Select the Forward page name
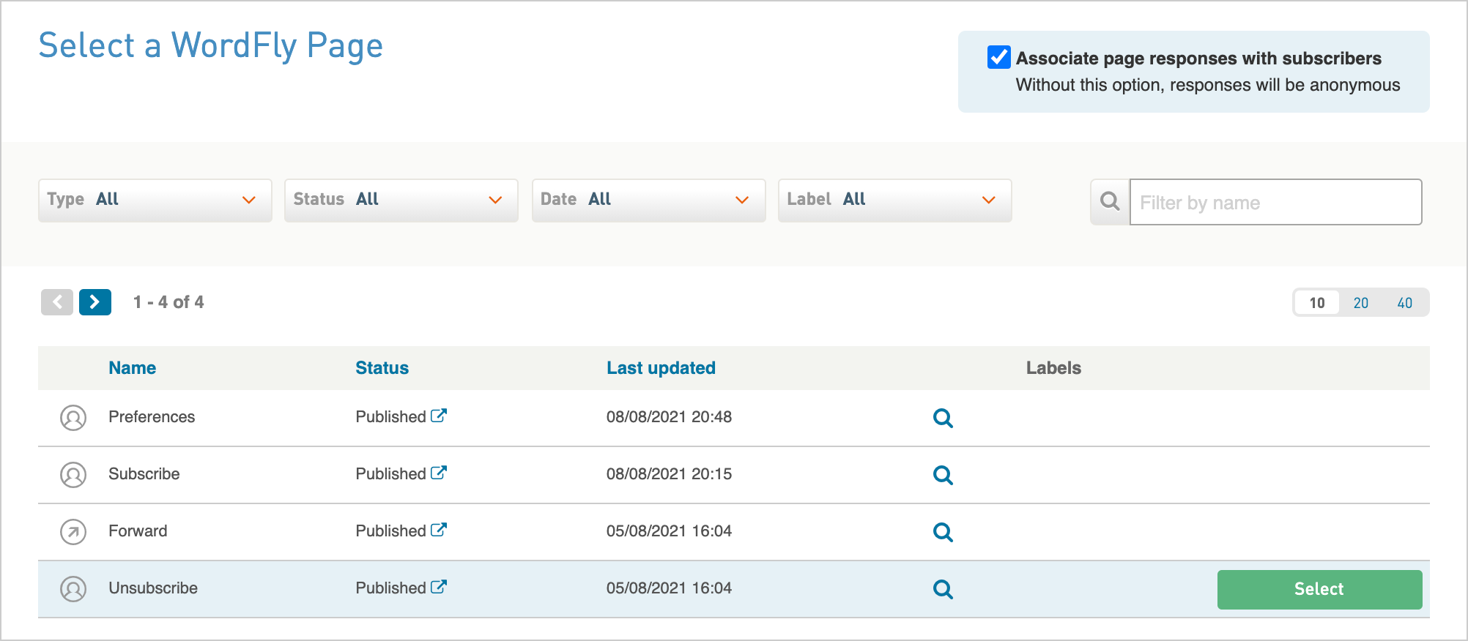 (x=138, y=531)
